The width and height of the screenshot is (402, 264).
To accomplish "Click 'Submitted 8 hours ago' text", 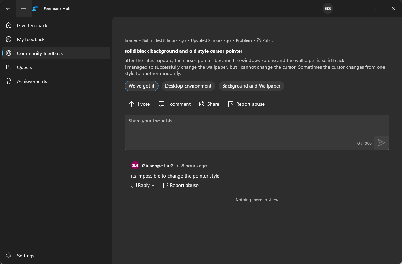I will click(164, 40).
